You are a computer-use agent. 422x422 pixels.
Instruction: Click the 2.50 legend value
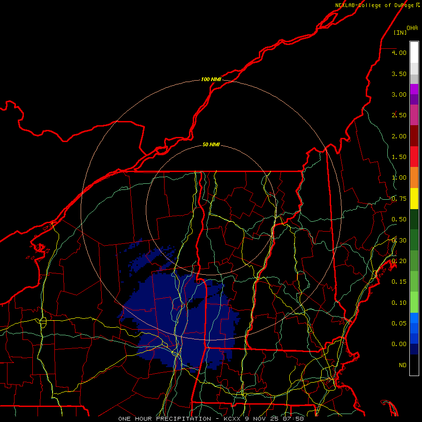(399, 115)
